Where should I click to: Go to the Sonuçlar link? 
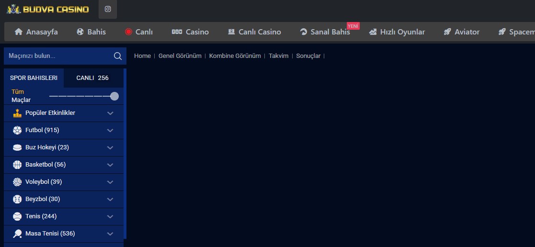tap(308, 56)
